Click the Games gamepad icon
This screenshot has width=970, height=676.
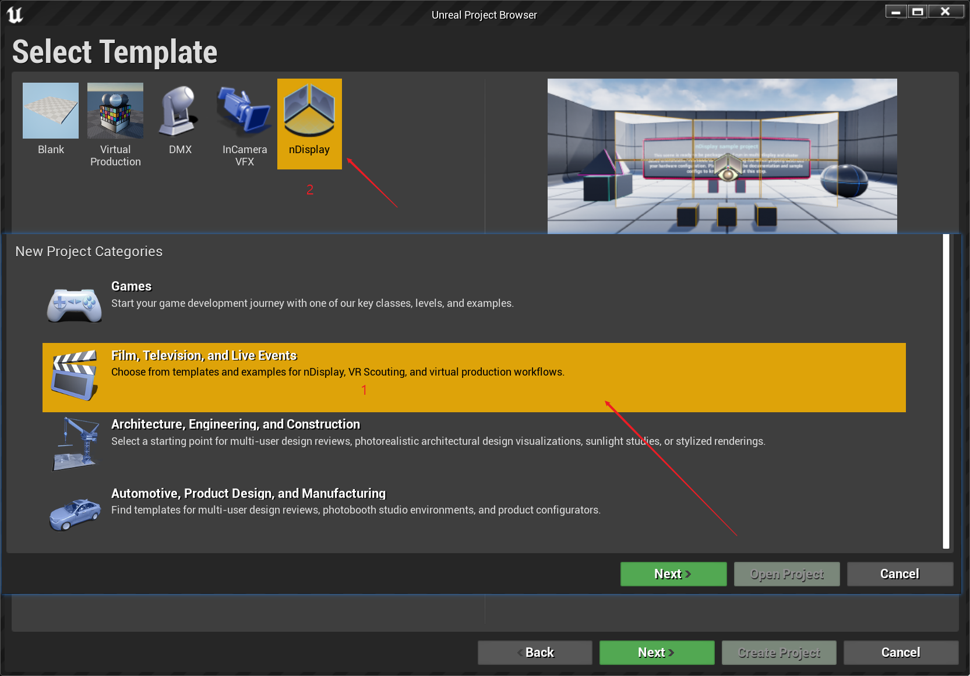pyautogui.click(x=75, y=305)
